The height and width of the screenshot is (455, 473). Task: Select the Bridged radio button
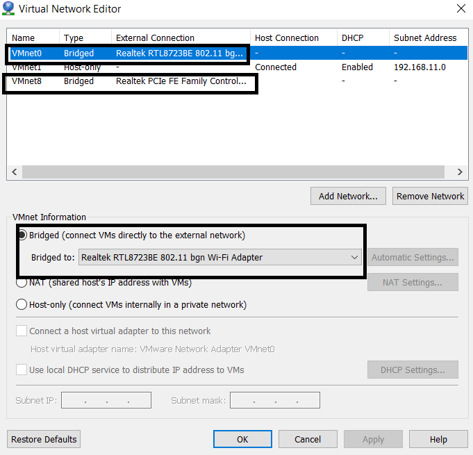tap(22, 235)
